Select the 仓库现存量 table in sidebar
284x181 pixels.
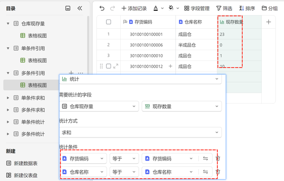29,24
